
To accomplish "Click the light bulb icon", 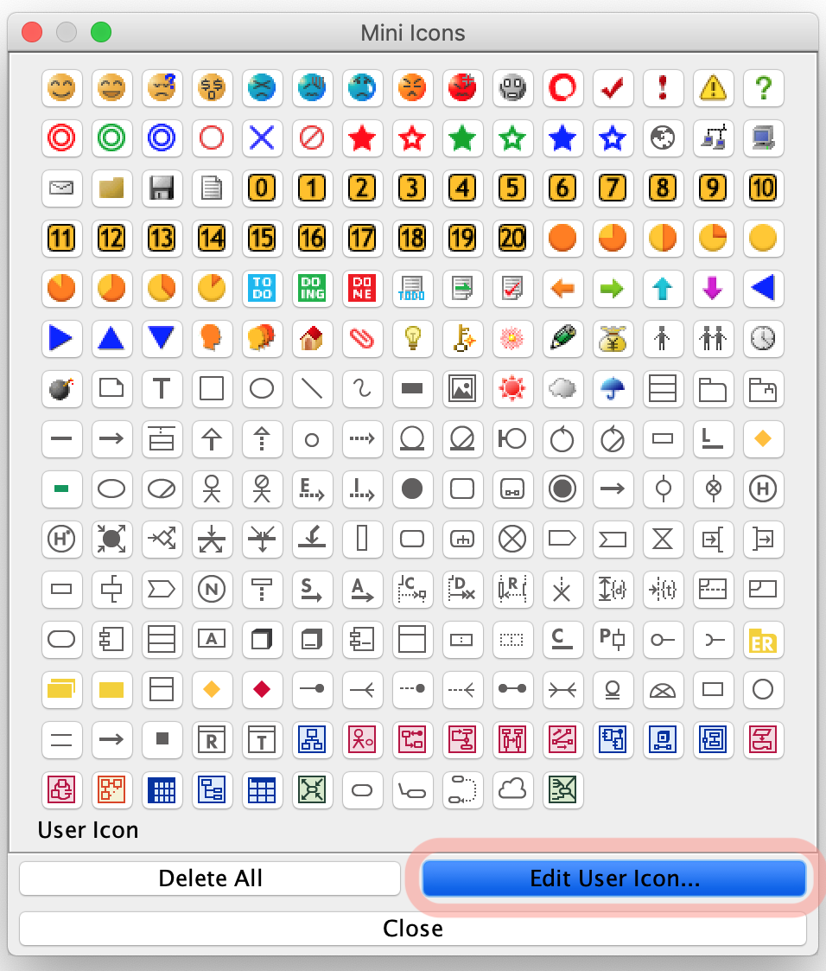I will pos(412,339).
